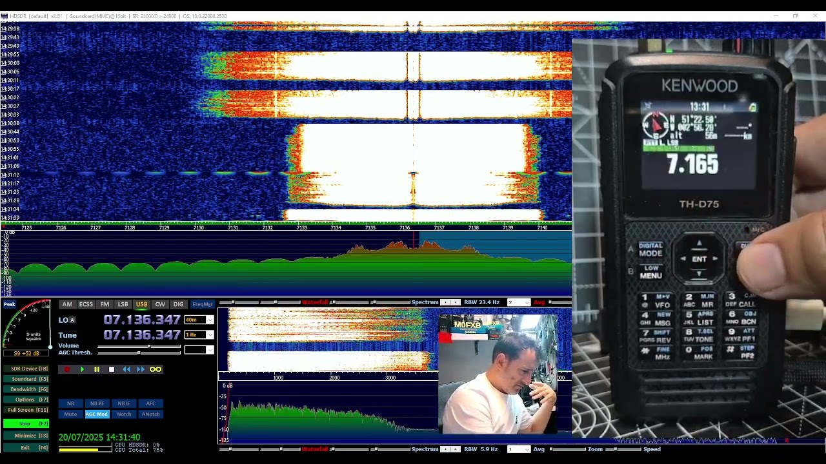
Task: Open the upper RBW 23.4 Hz dropdown
Action: pyautogui.click(x=518, y=302)
